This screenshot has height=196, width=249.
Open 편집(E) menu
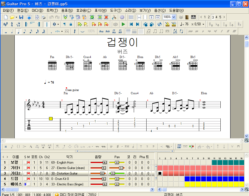23,10
